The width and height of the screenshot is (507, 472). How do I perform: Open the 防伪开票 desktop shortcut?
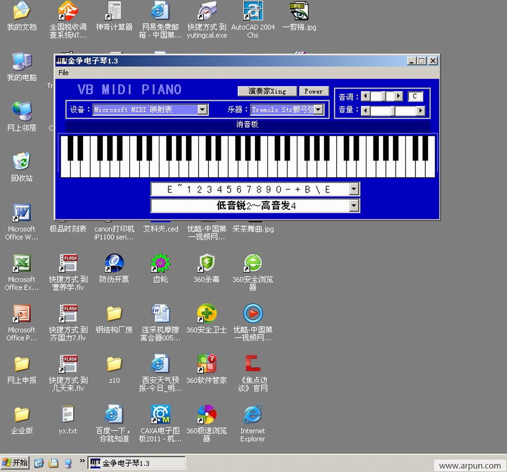point(114,263)
